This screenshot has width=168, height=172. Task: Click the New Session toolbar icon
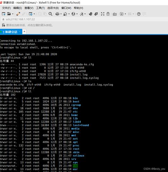[4, 14]
